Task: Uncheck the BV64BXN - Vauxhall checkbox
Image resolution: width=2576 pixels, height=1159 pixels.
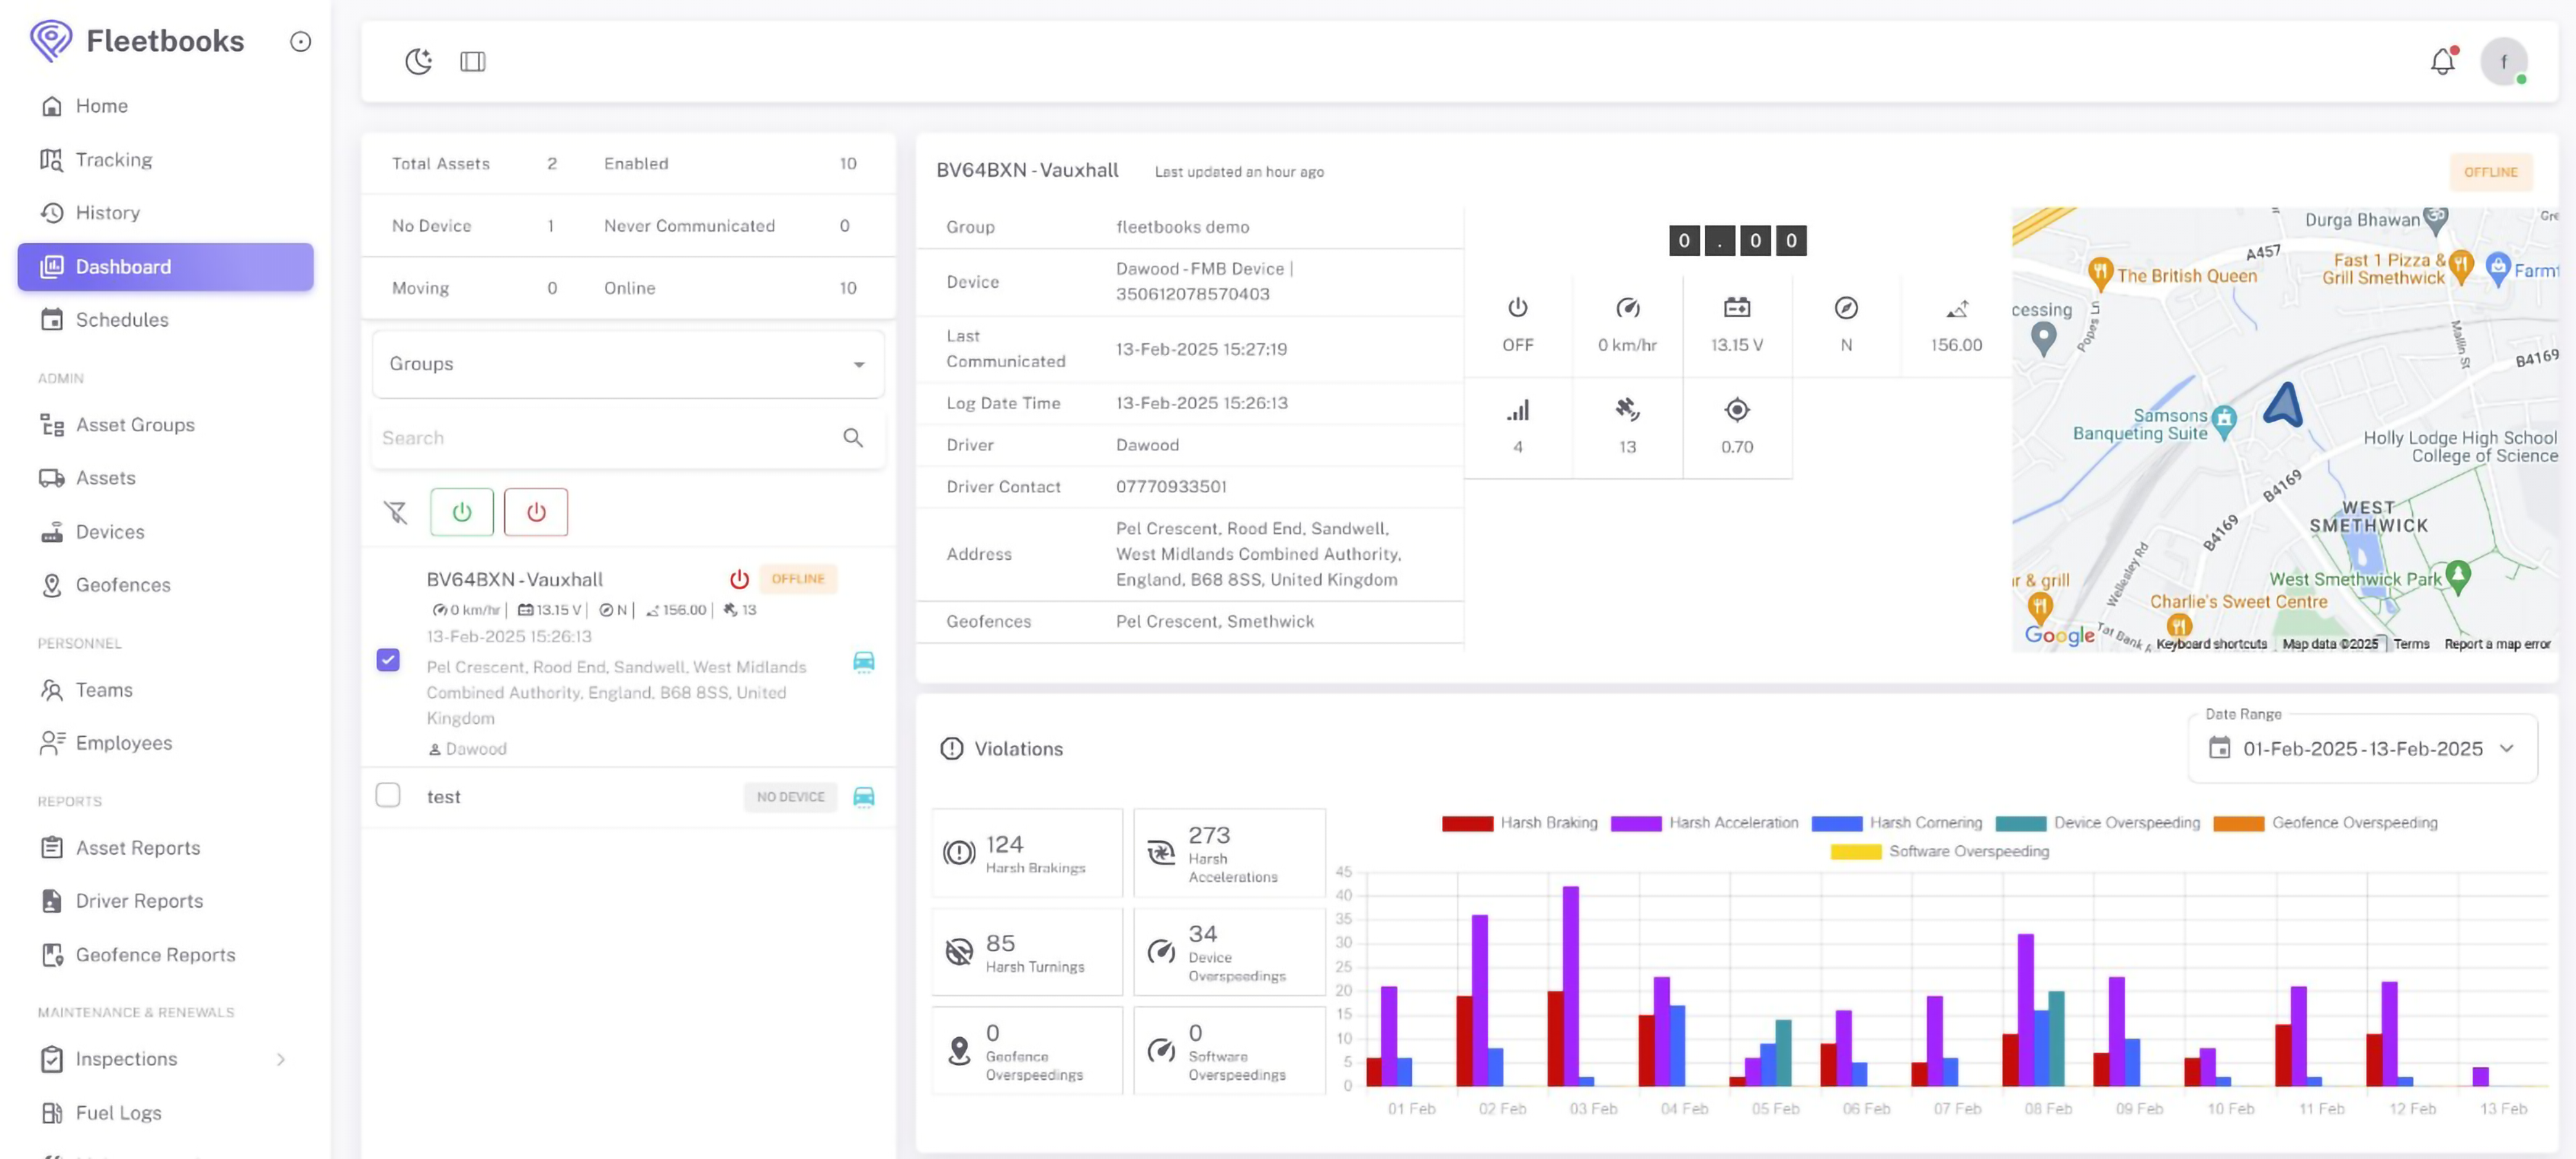Action: [388, 660]
